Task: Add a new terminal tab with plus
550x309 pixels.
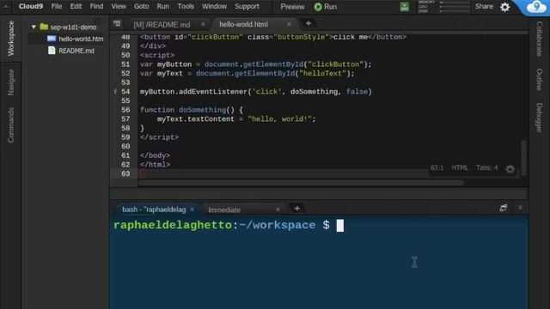Action: tap(296, 209)
